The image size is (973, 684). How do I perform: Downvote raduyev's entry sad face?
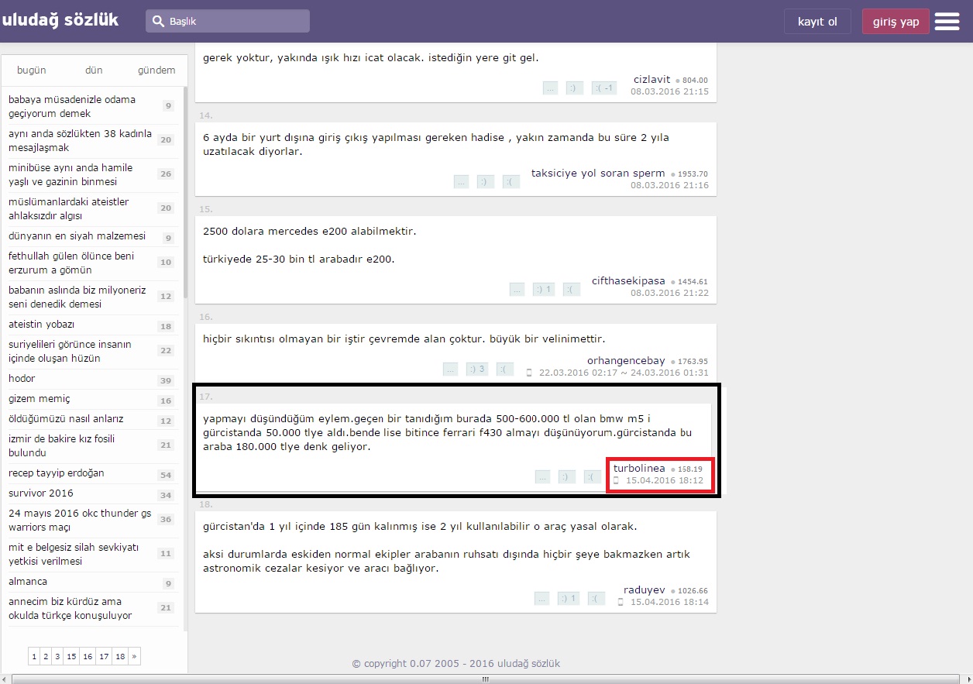pos(596,598)
